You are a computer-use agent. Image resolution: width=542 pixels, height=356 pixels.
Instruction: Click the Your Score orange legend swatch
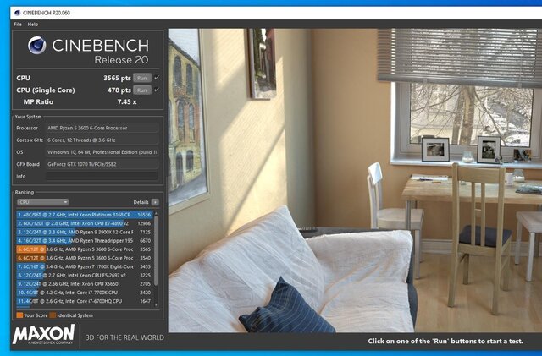click(x=19, y=315)
